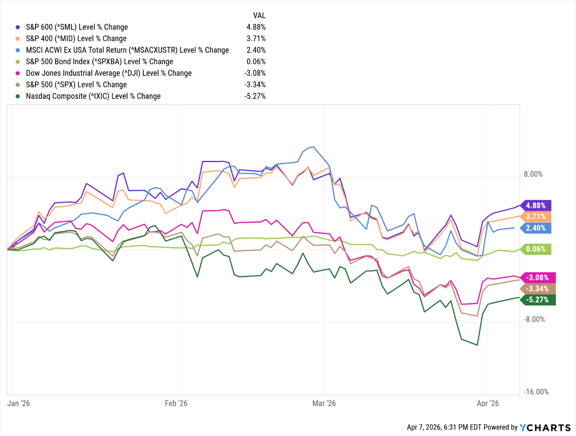
Task: Click the Feb '26 x-axis label
Action: [x=176, y=403]
